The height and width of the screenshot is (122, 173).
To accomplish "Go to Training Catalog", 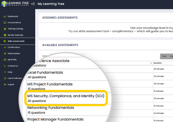I will click(x=15, y=29).
